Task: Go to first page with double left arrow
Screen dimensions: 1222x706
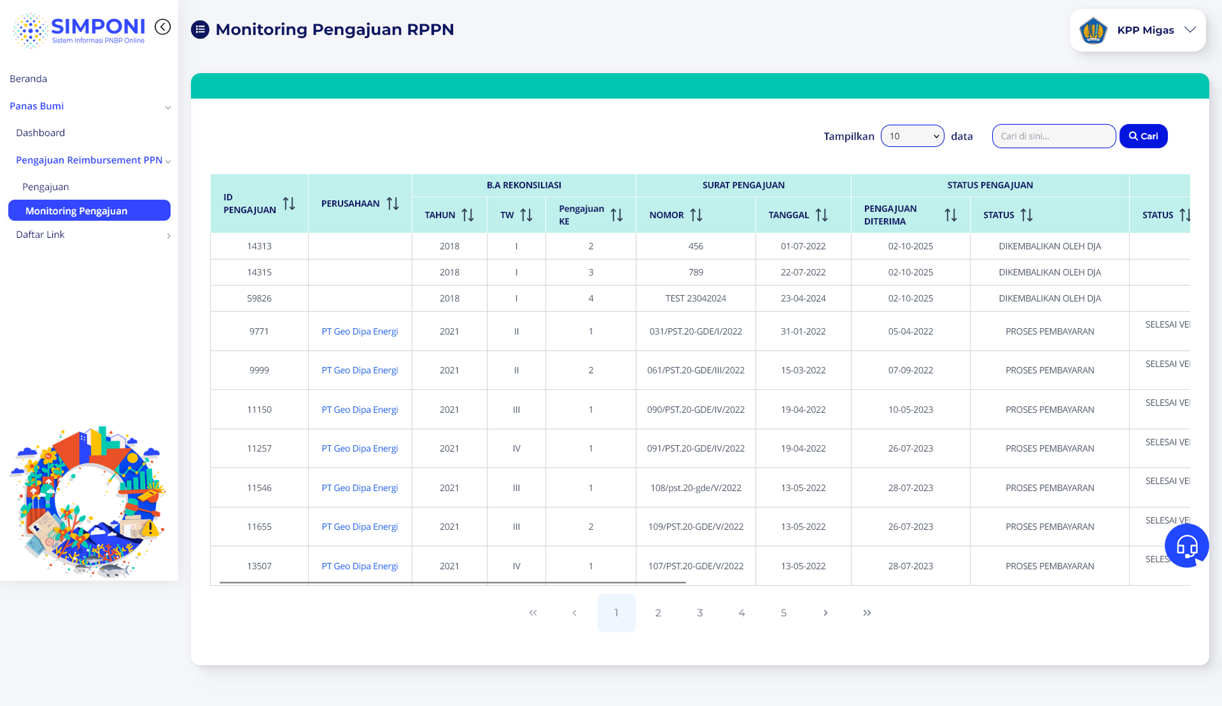Action: pyautogui.click(x=533, y=613)
